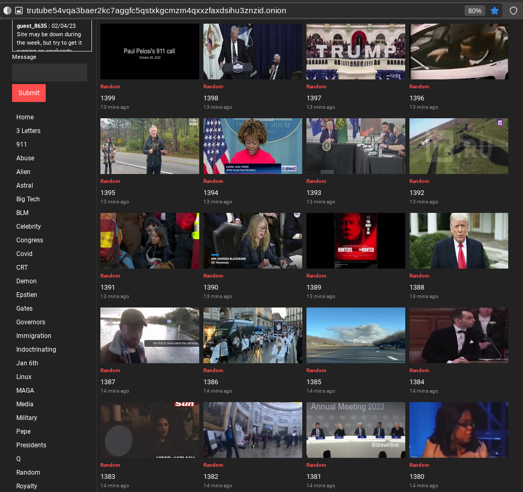Image resolution: width=523 pixels, height=492 pixels.
Task: Open the Celebrity category
Action: (29, 227)
